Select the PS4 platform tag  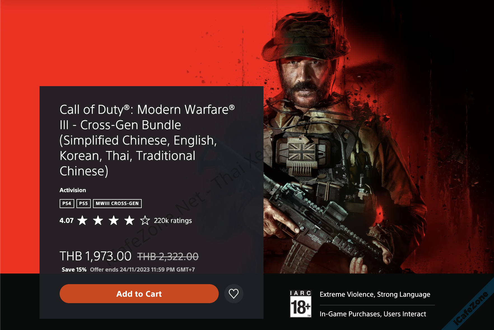pos(67,203)
